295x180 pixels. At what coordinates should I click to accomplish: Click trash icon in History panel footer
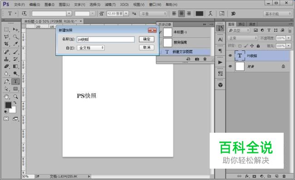click(205, 59)
